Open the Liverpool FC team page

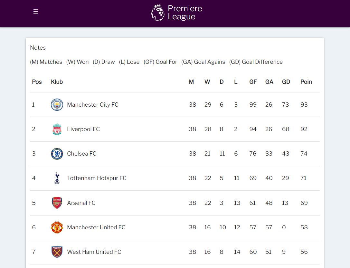click(83, 129)
